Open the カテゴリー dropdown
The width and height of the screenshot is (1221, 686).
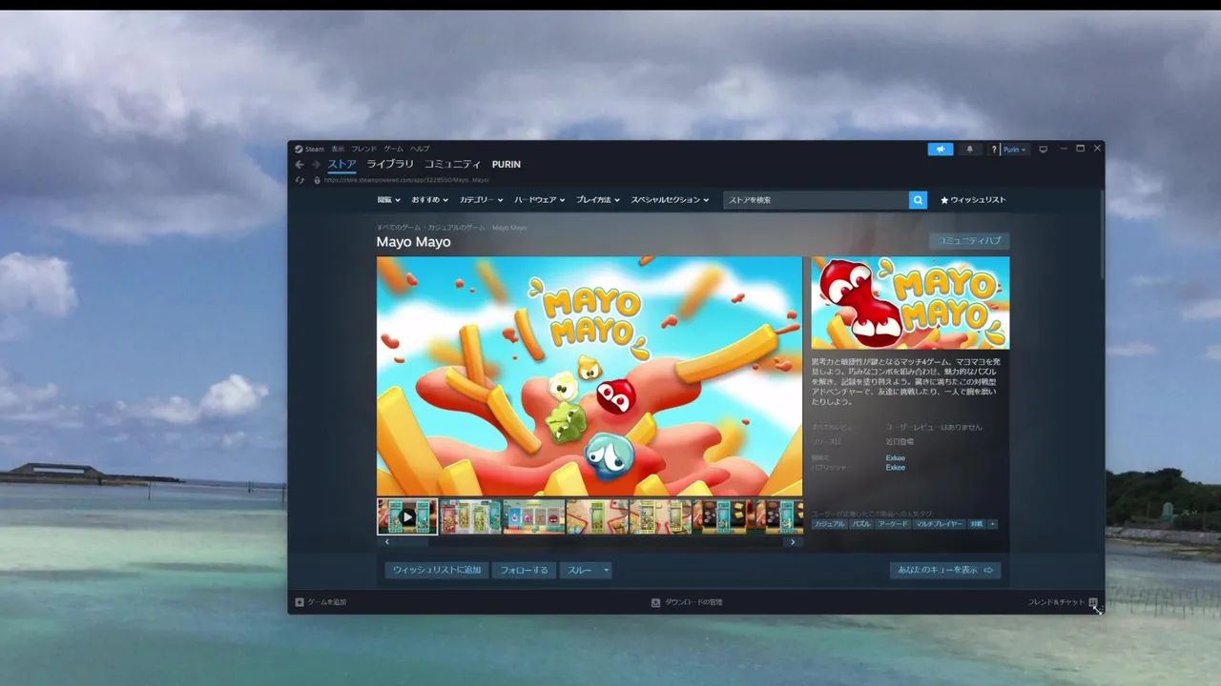pyautogui.click(x=481, y=200)
